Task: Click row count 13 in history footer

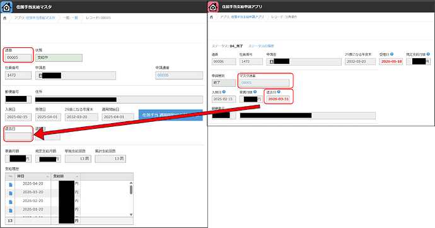Action: point(10,221)
